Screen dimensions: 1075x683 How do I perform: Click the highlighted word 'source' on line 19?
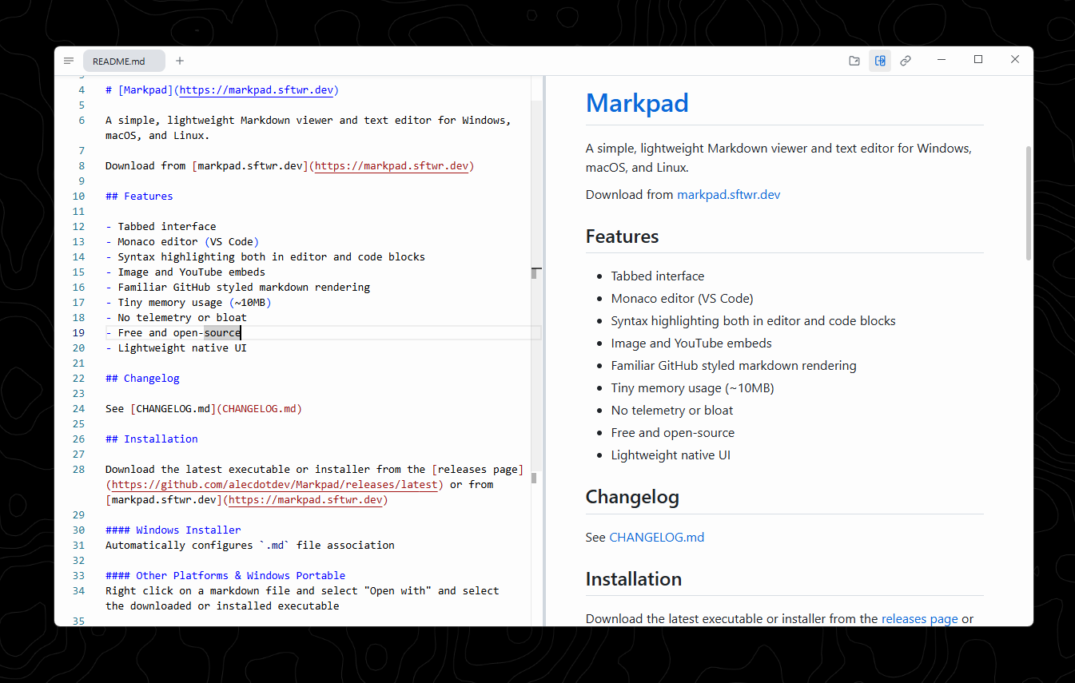[x=221, y=332]
